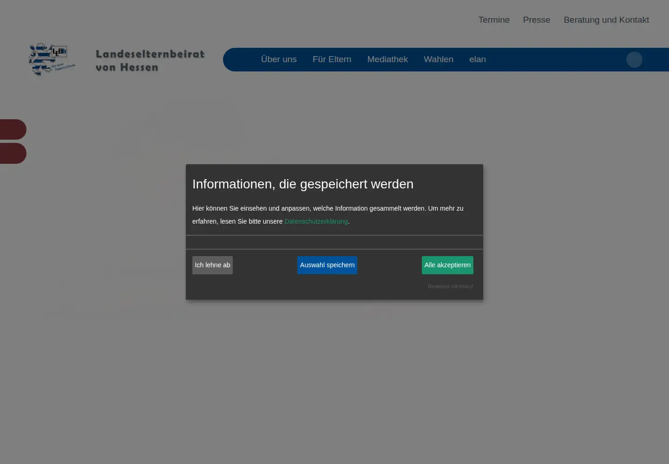This screenshot has width=669, height=464.
Task: Open the Über uns menu
Action: (x=279, y=59)
